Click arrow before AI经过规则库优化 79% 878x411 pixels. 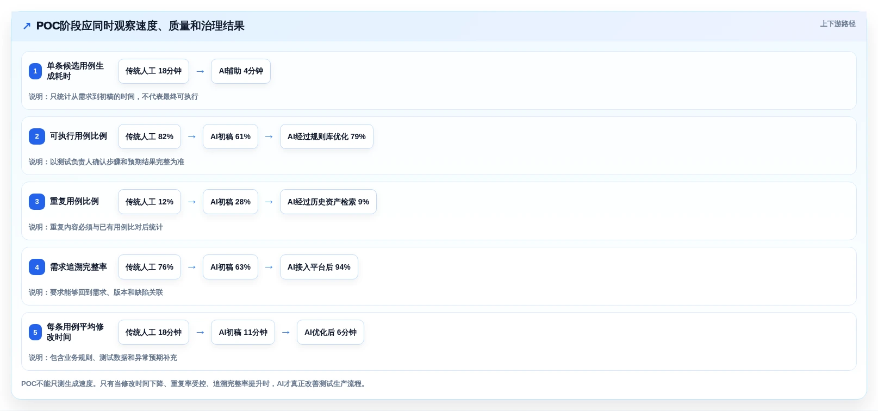[x=269, y=136]
